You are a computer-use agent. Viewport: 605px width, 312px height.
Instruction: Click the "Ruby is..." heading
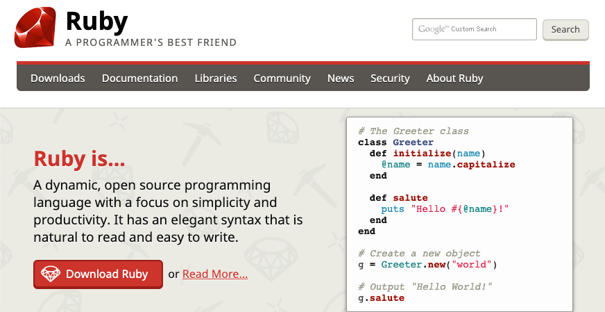pyautogui.click(x=80, y=158)
